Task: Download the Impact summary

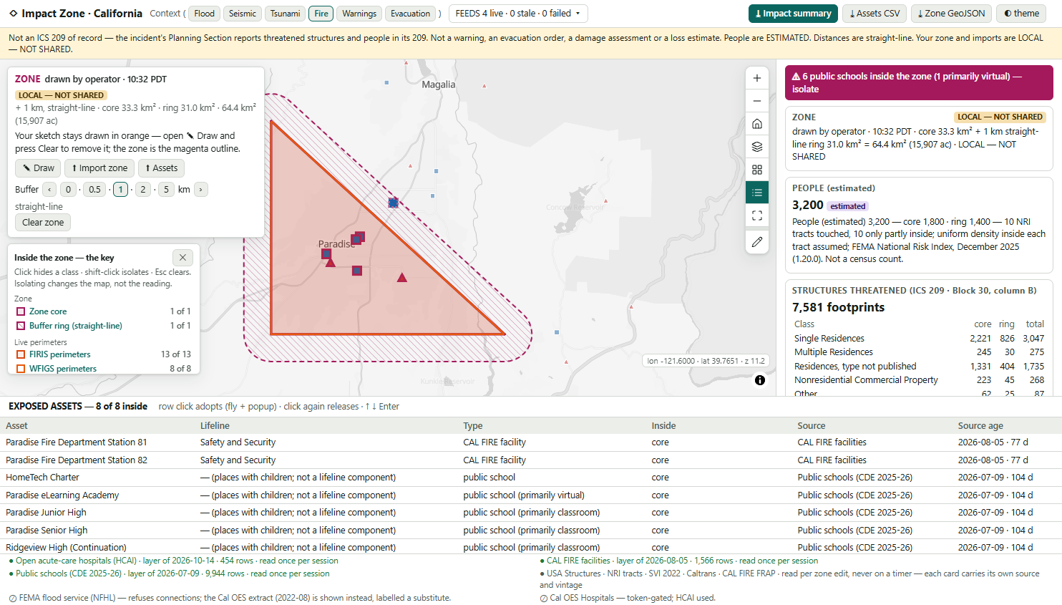Action: point(793,14)
